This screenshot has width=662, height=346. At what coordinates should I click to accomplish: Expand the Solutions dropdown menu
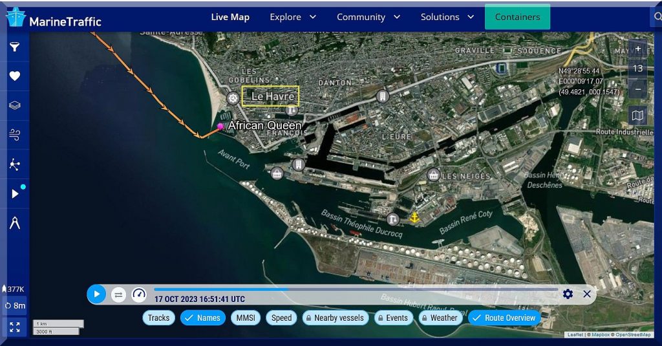tap(447, 17)
